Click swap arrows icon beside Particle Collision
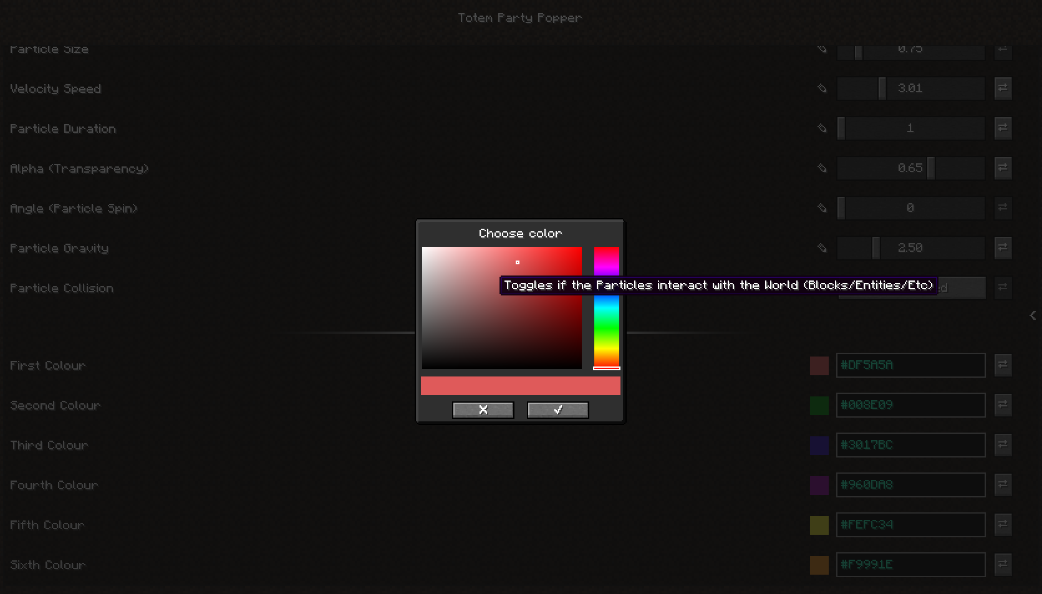This screenshot has height=594, width=1042. (1003, 287)
